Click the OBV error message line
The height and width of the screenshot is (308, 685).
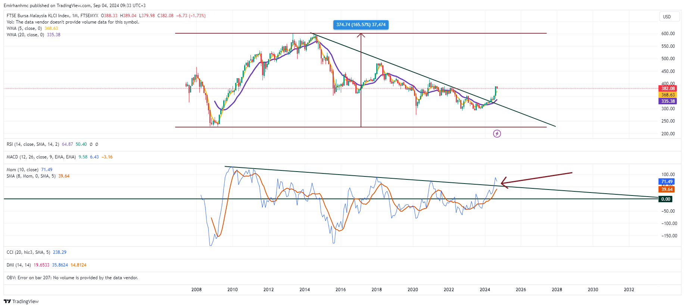72,278
